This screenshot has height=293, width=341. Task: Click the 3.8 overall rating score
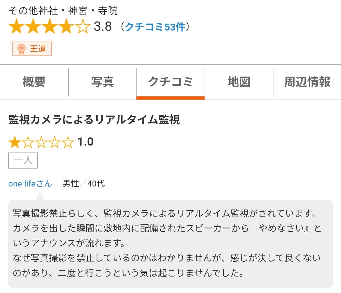[x=103, y=27]
